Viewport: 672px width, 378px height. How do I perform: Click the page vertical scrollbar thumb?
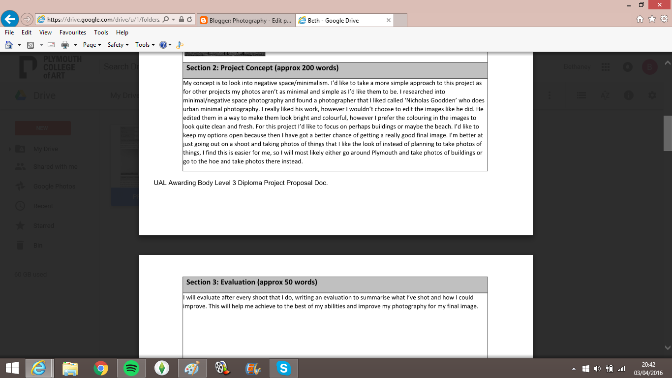[x=668, y=133]
